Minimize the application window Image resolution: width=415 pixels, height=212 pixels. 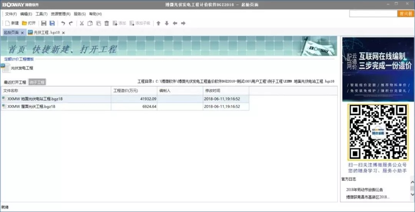pyautogui.click(x=388, y=4)
